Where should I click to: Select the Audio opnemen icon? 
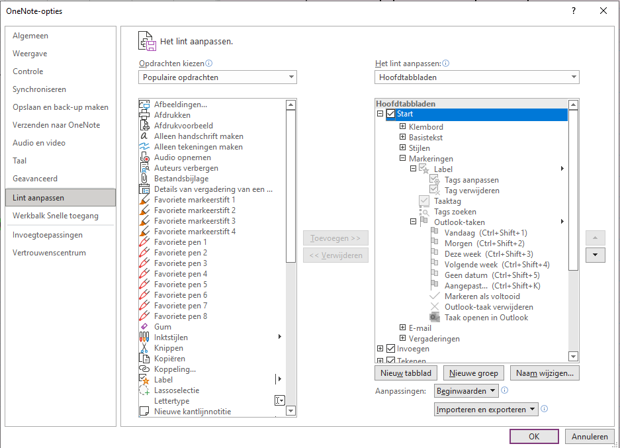144,157
